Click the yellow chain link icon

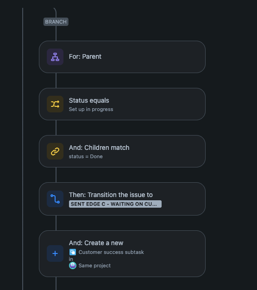55,151
